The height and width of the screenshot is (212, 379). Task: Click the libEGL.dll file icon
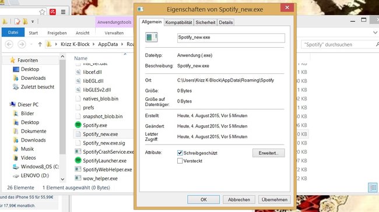point(78,81)
